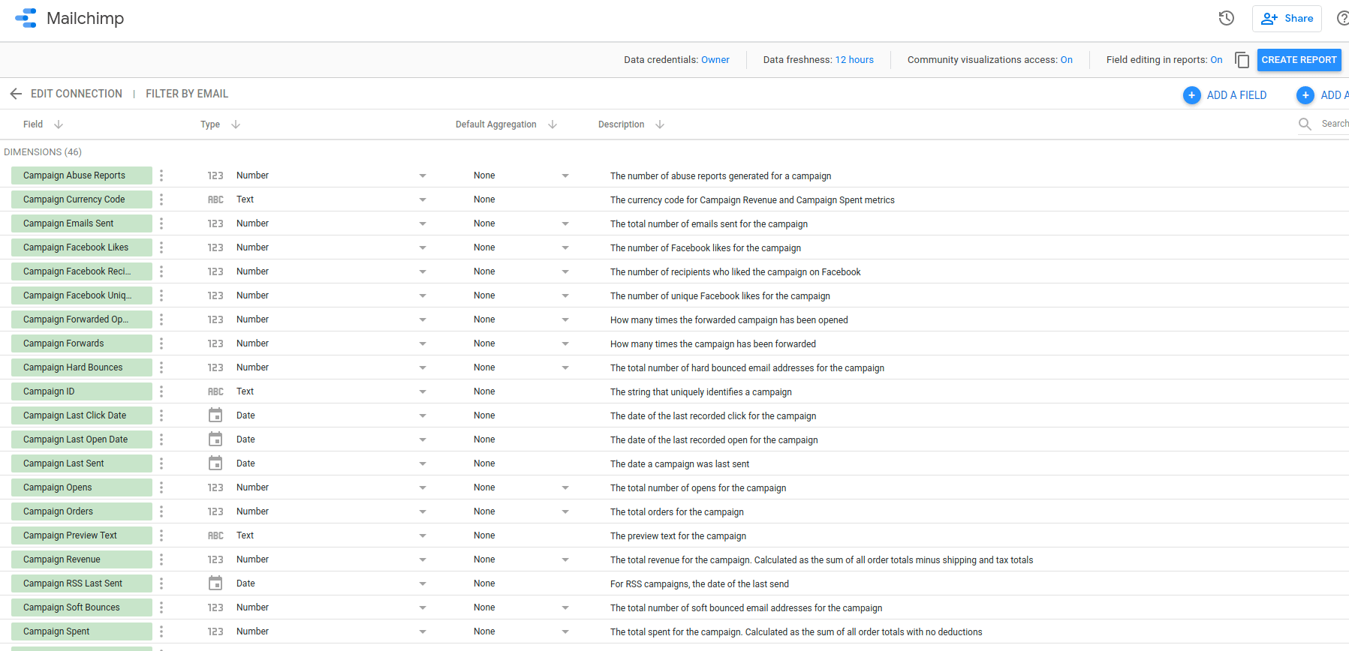
Task: Toggle Field editing in reports On
Action: (1216, 60)
